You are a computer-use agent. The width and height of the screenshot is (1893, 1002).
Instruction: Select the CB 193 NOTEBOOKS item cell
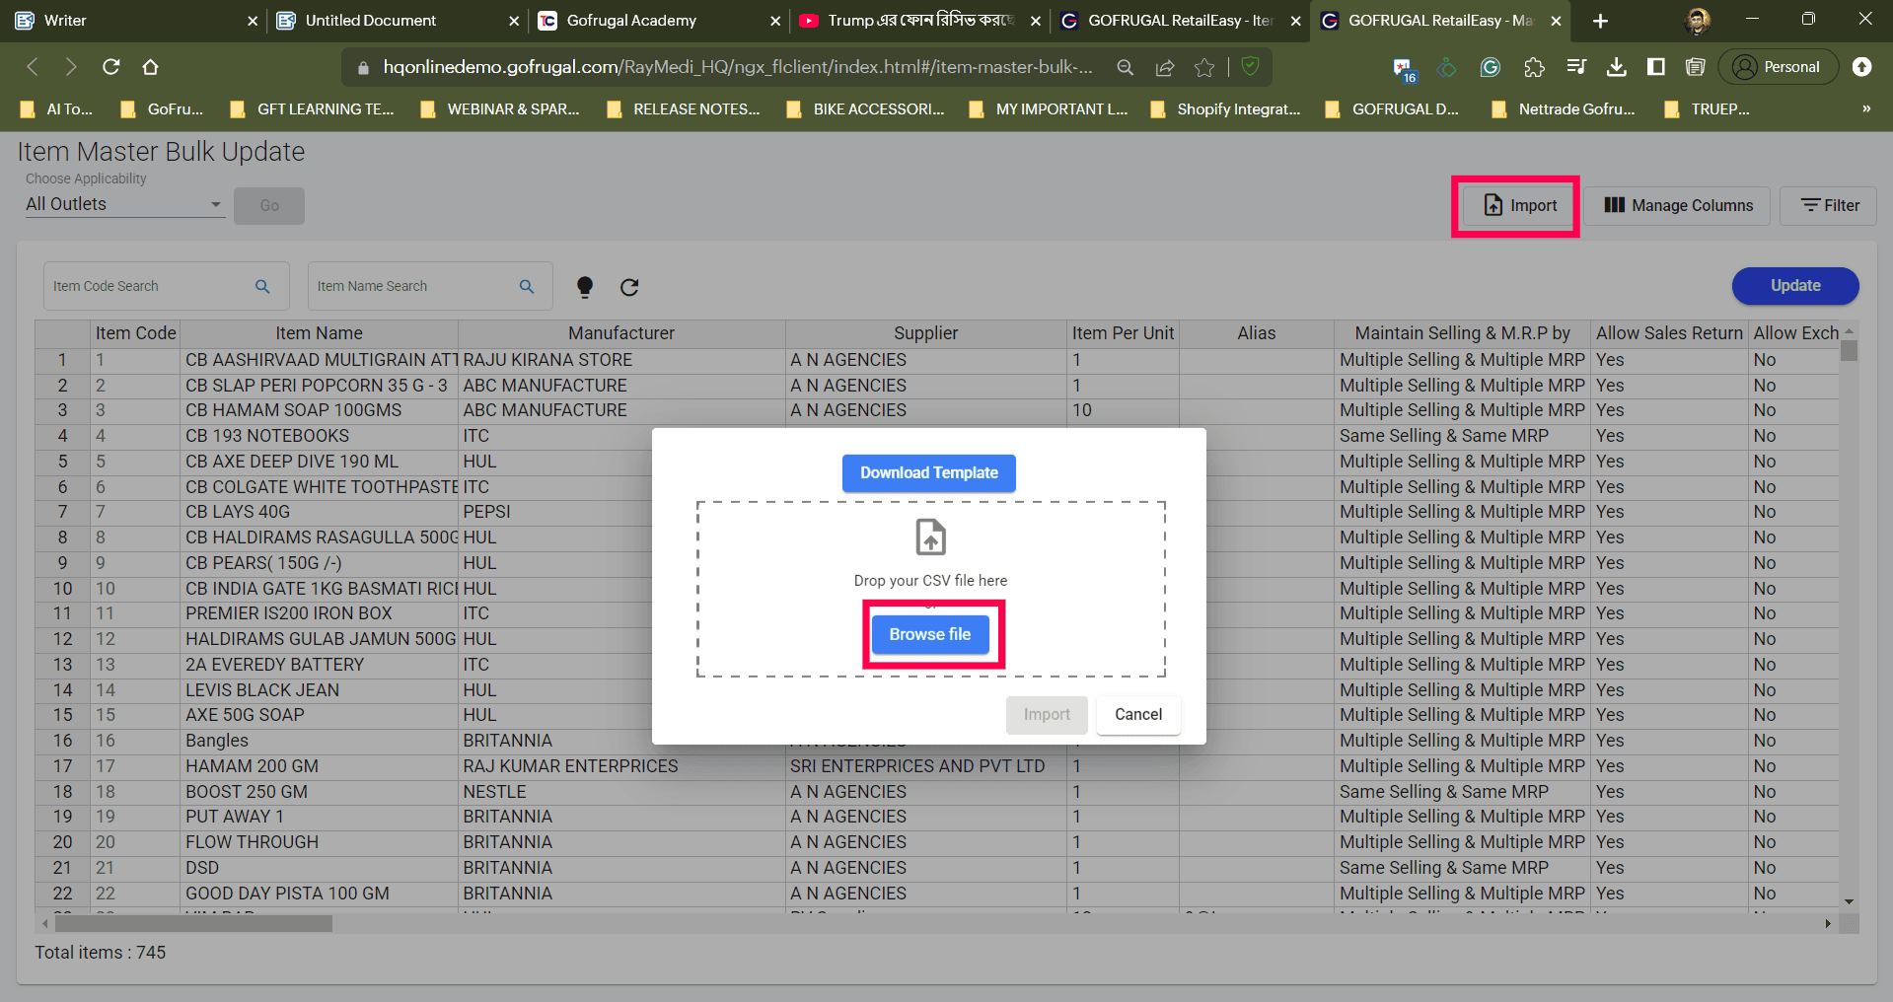[x=320, y=436]
